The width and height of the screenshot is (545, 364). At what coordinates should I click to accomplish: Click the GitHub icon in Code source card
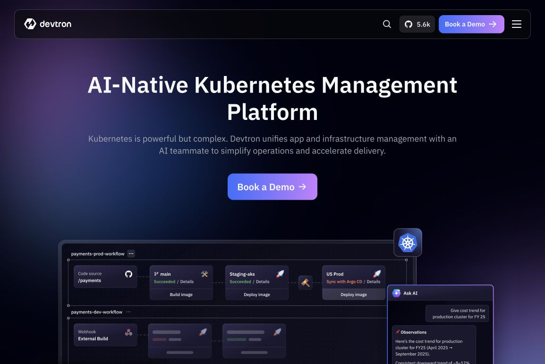tap(128, 274)
